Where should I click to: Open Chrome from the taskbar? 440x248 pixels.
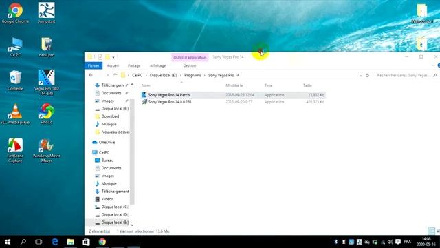tap(102, 242)
